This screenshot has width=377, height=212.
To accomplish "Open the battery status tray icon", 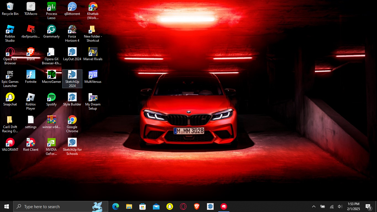I will (x=323, y=206).
